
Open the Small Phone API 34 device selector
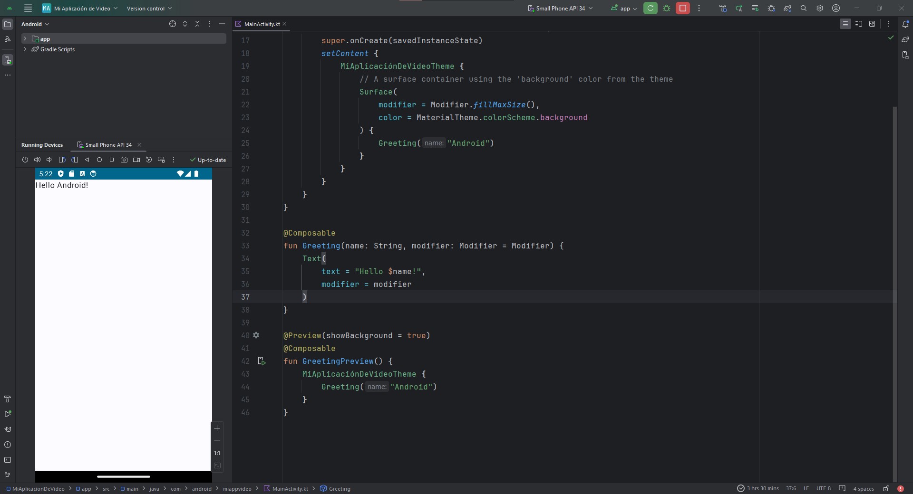[x=560, y=9]
